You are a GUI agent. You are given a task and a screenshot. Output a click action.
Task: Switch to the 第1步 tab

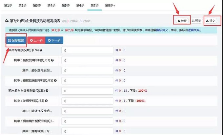click(8, 6)
